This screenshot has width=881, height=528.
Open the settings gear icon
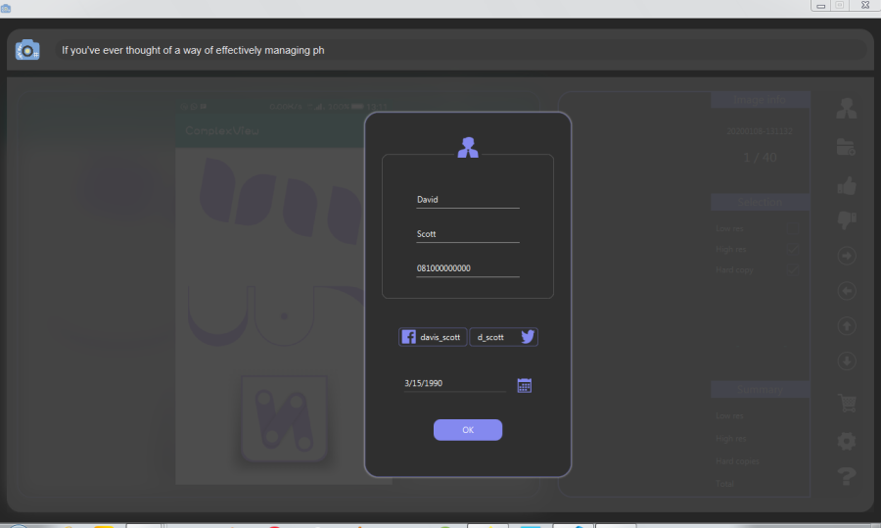click(x=847, y=441)
